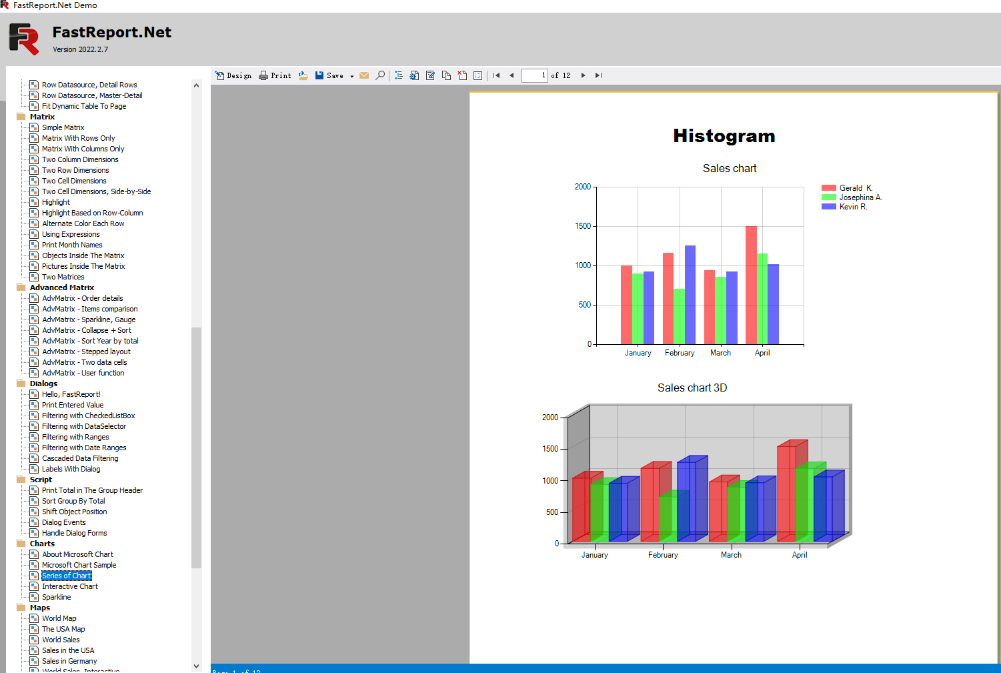Image resolution: width=1001 pixels, height=673 pixels.
Task: Delete the current page
Action: 461,75
